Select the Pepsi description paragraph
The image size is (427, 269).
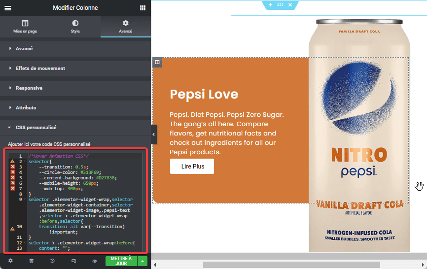click(x=227, y=134)
